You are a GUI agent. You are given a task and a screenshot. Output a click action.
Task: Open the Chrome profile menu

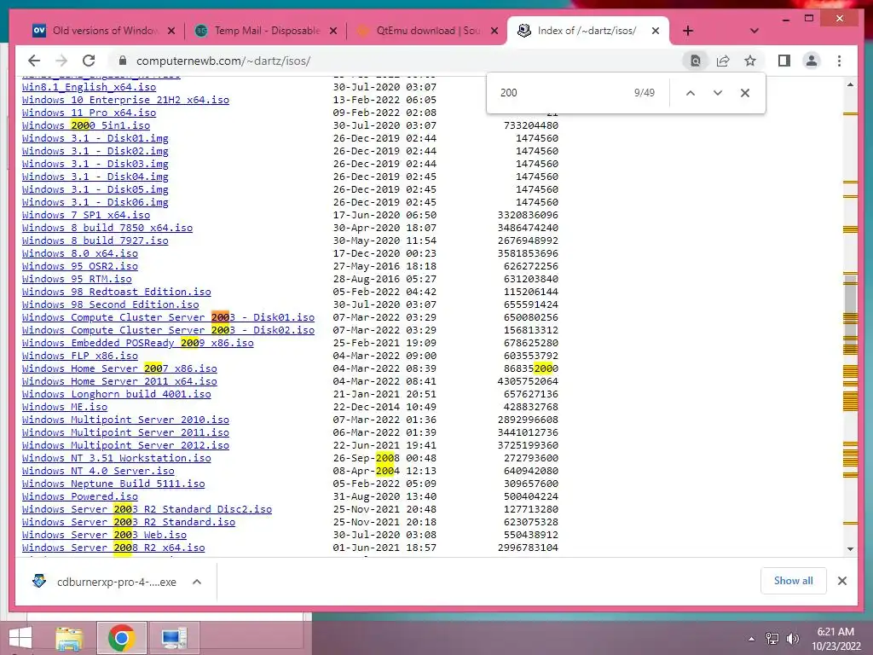pos(812,61)
